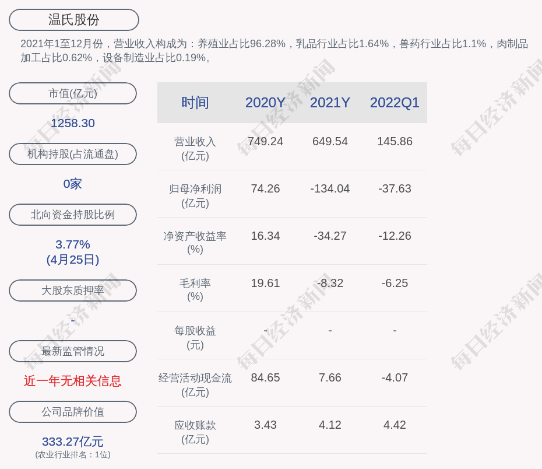Click the 每股收益(元) row label
Image resolution: width=542 pixels, height=469 pixels.
click(195, 338)
